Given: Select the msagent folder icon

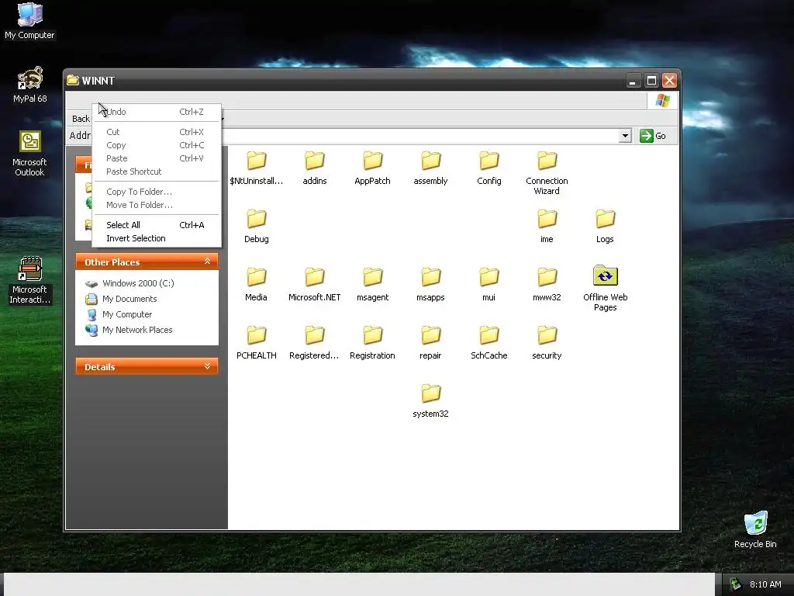Looking at the screenshot, I should pos(373,278).
